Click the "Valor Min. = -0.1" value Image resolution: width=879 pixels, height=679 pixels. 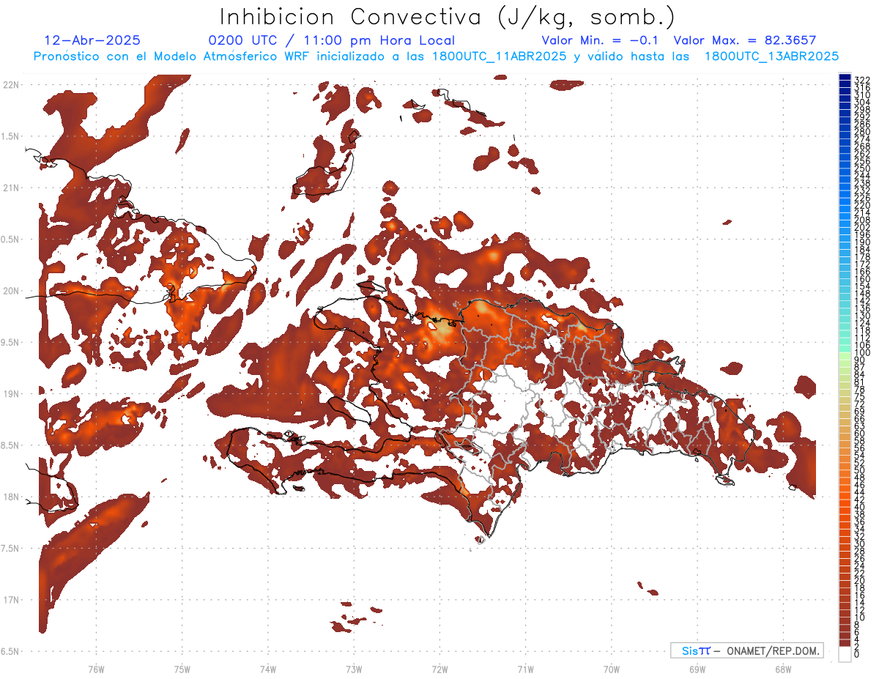pyautogui.click(x=601, y=41)
